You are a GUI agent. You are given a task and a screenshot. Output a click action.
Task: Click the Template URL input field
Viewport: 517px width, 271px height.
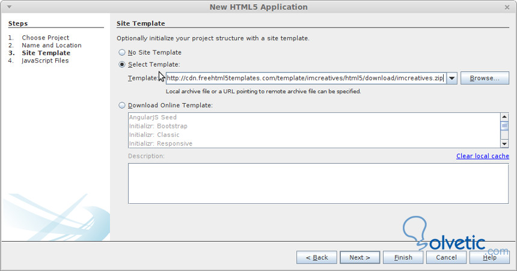coord(305,79)
